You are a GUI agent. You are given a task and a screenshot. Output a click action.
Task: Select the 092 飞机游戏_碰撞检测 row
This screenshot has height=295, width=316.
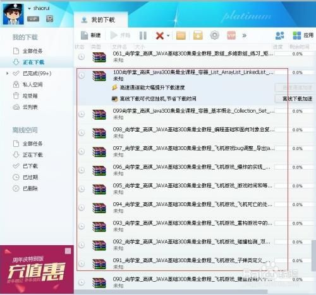(195, 245)
